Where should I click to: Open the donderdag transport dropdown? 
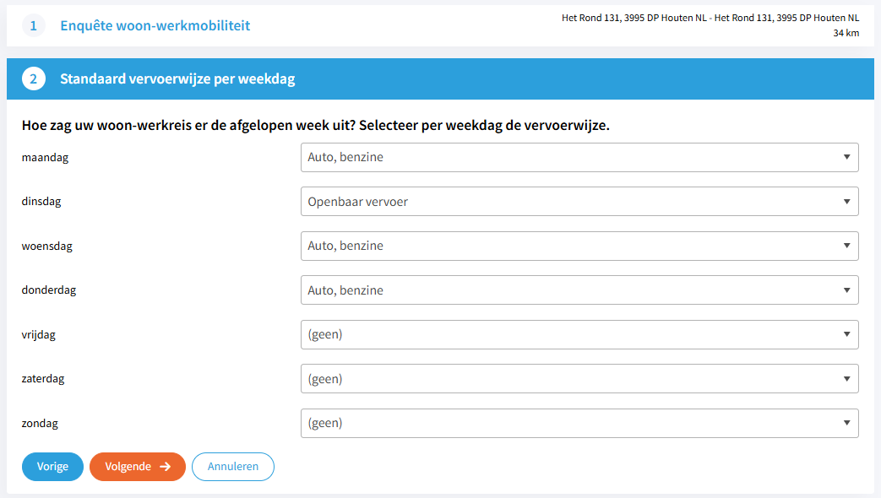coord(579,290)
